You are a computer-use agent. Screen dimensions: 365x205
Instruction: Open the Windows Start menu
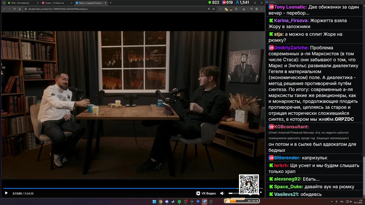(x=154, y=201)
